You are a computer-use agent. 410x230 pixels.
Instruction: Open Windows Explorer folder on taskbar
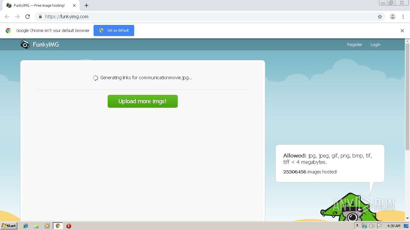[x=36, y=226]
